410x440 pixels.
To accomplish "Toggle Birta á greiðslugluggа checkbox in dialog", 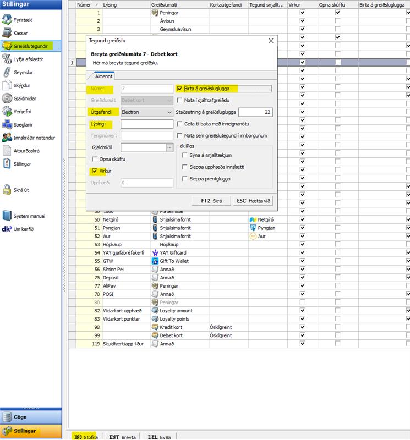I will pos(180,88).
